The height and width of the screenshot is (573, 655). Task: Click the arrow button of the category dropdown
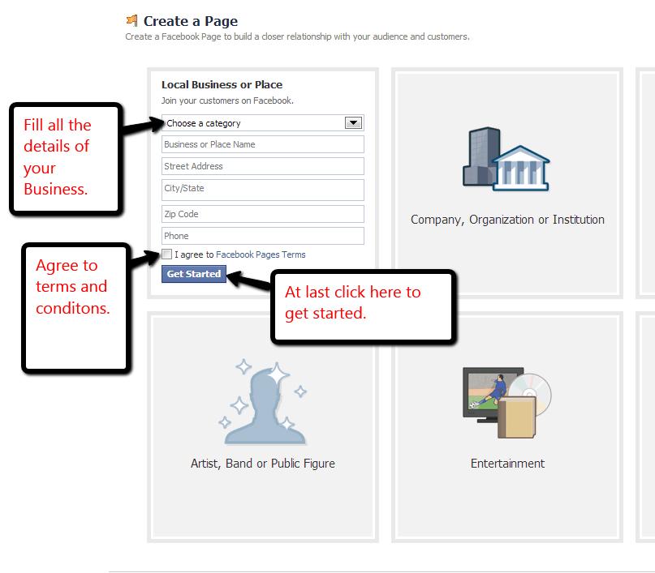353,122
